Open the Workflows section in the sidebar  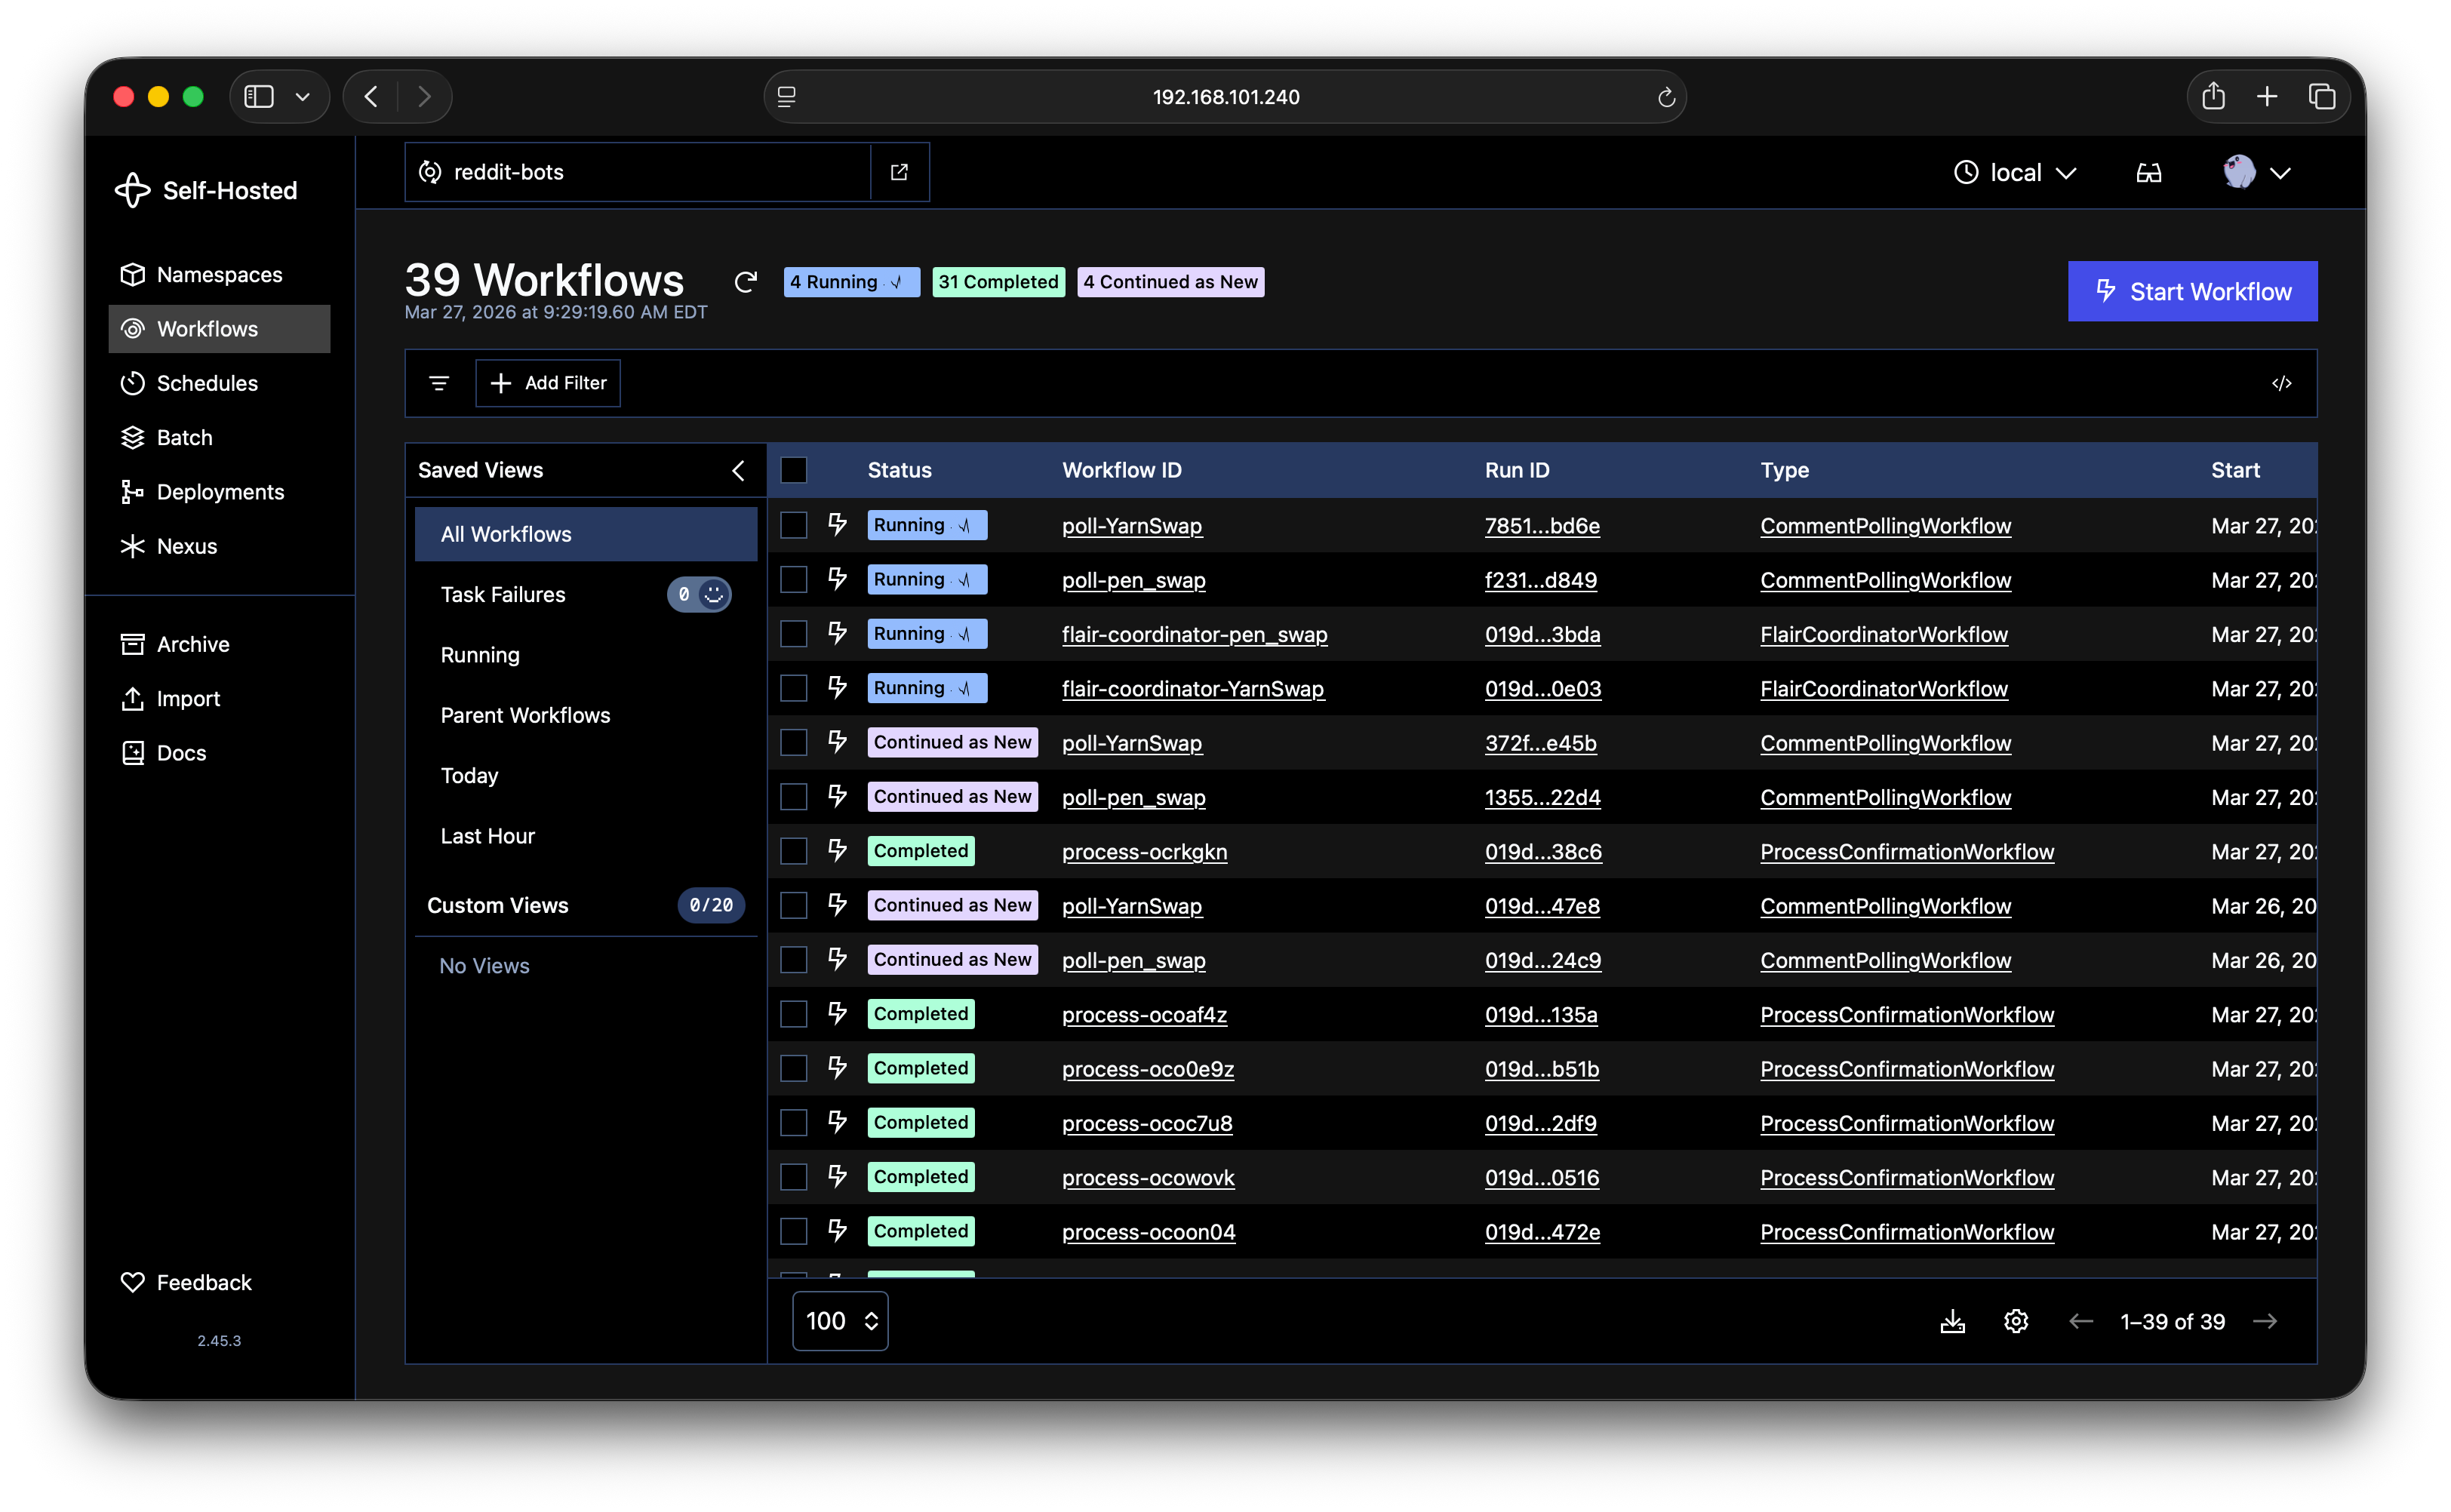tap(206, 328)
